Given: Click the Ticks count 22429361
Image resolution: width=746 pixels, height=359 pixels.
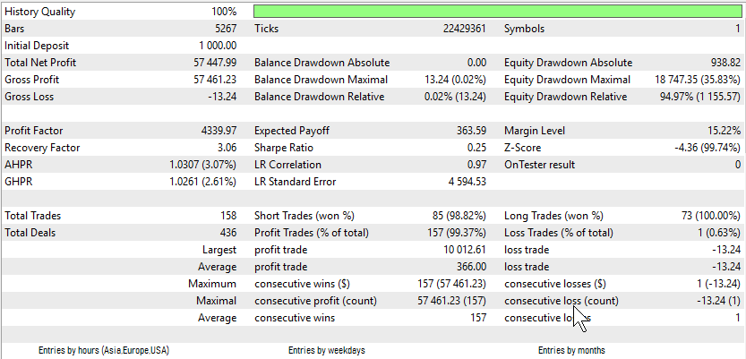Looking at the screenshot, I should pyautogui.click(x=464, y=29).
